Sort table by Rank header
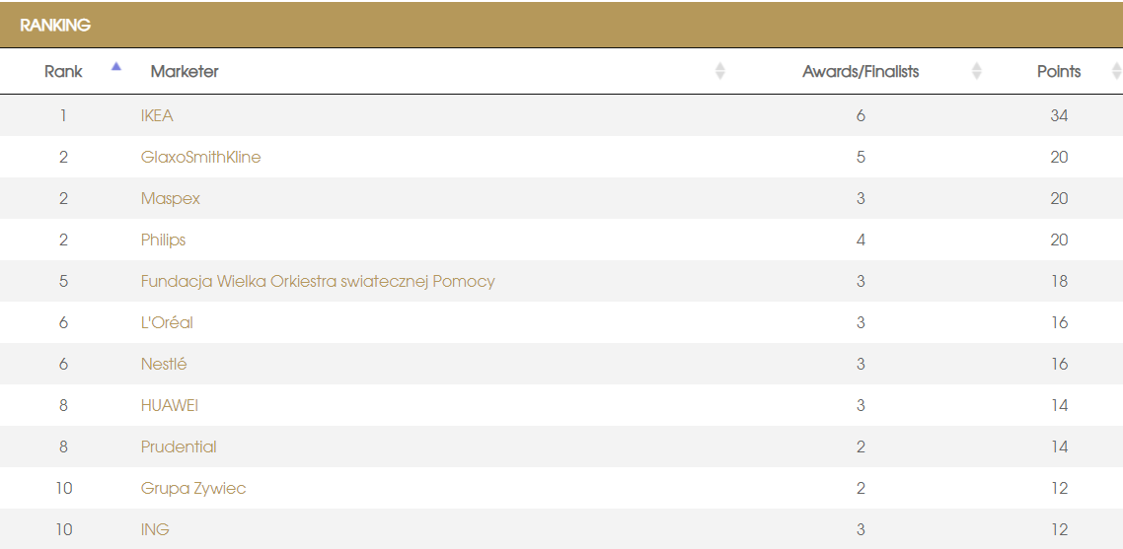Image resolution: width=1123 pixels, height=549 pixels. [x=63, y=72]
